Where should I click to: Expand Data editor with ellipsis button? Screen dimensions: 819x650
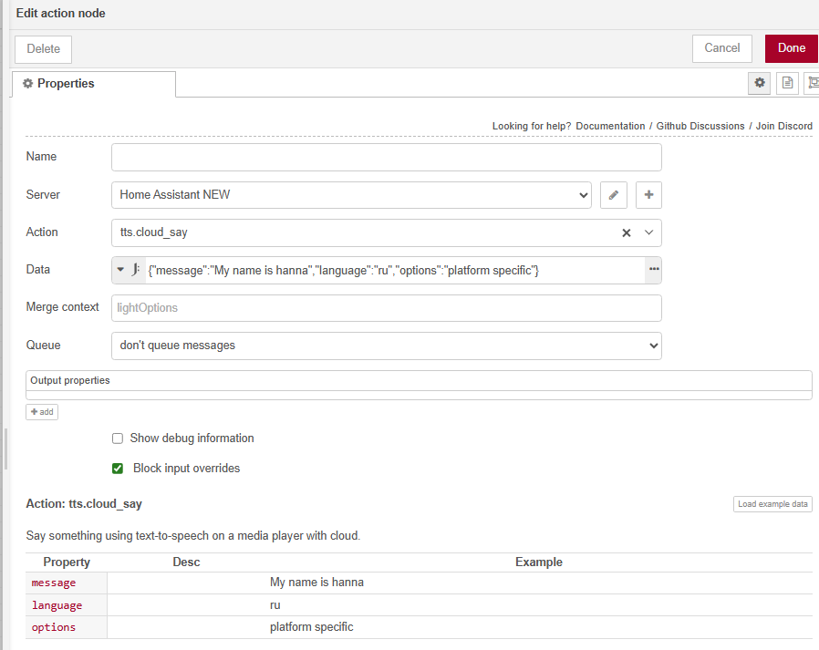(653, 270)
